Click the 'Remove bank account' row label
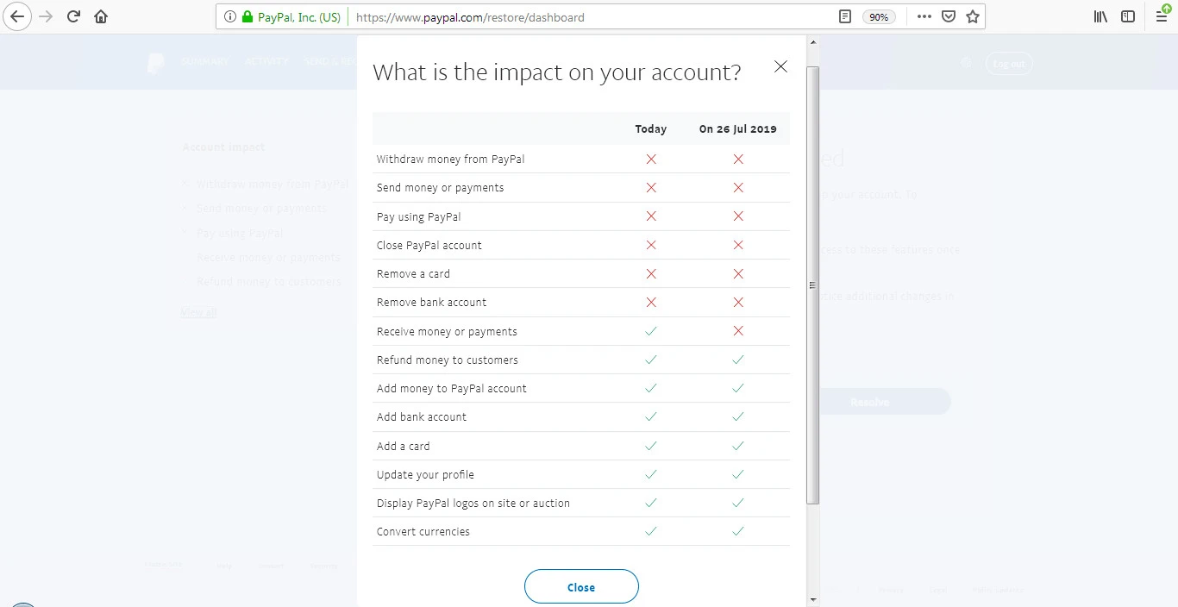This screenshot has height=607, width=1178. pos(431,302)
